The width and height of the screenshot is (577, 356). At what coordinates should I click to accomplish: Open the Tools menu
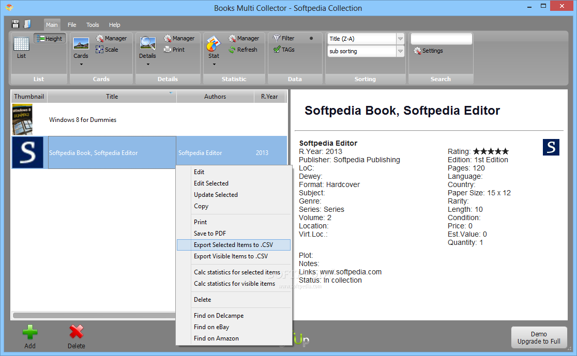pos(93,25)
